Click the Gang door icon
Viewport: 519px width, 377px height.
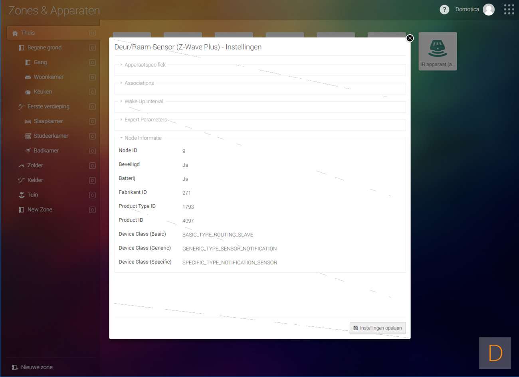(28, 63)
